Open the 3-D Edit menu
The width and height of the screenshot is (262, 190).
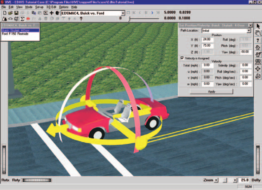pyautogui.click(x=51, y=7)
